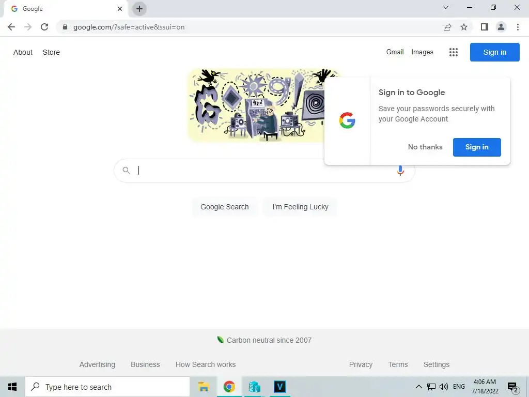Click the Google Search button

(225, 207)
